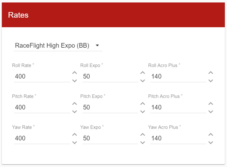Decrease the Pitch Rate value

click(74, 112)
